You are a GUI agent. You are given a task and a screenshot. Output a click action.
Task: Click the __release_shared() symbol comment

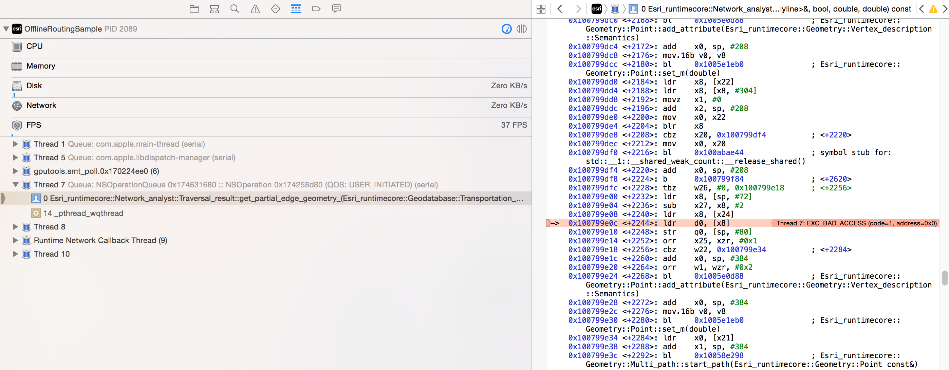pyautogui.click(x=695, y=162)
